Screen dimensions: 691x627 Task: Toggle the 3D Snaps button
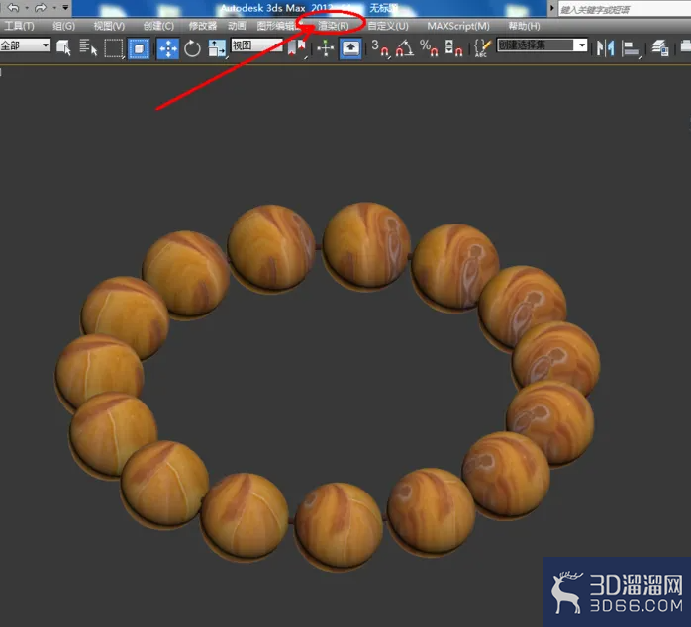tap(381, 48)
